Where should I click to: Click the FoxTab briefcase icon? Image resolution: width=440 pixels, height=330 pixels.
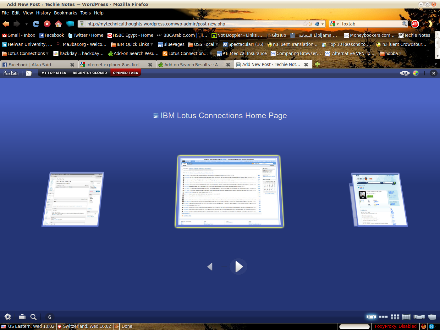coord(22,317)
